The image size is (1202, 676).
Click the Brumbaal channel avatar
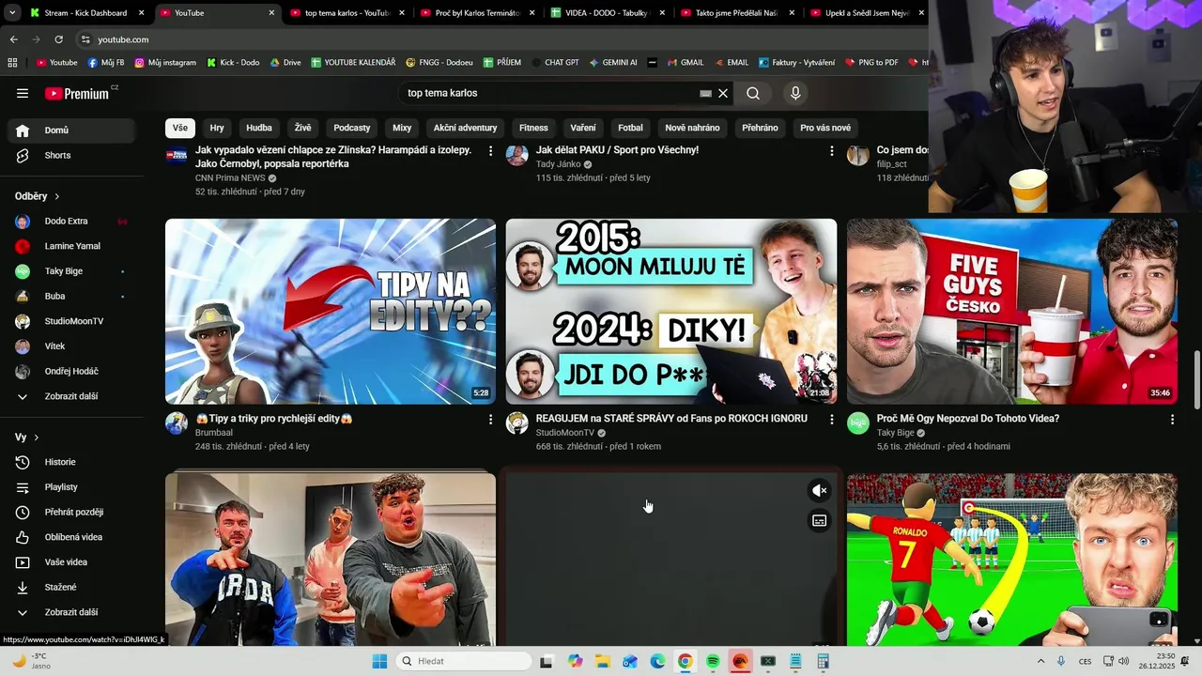[177, 422]
